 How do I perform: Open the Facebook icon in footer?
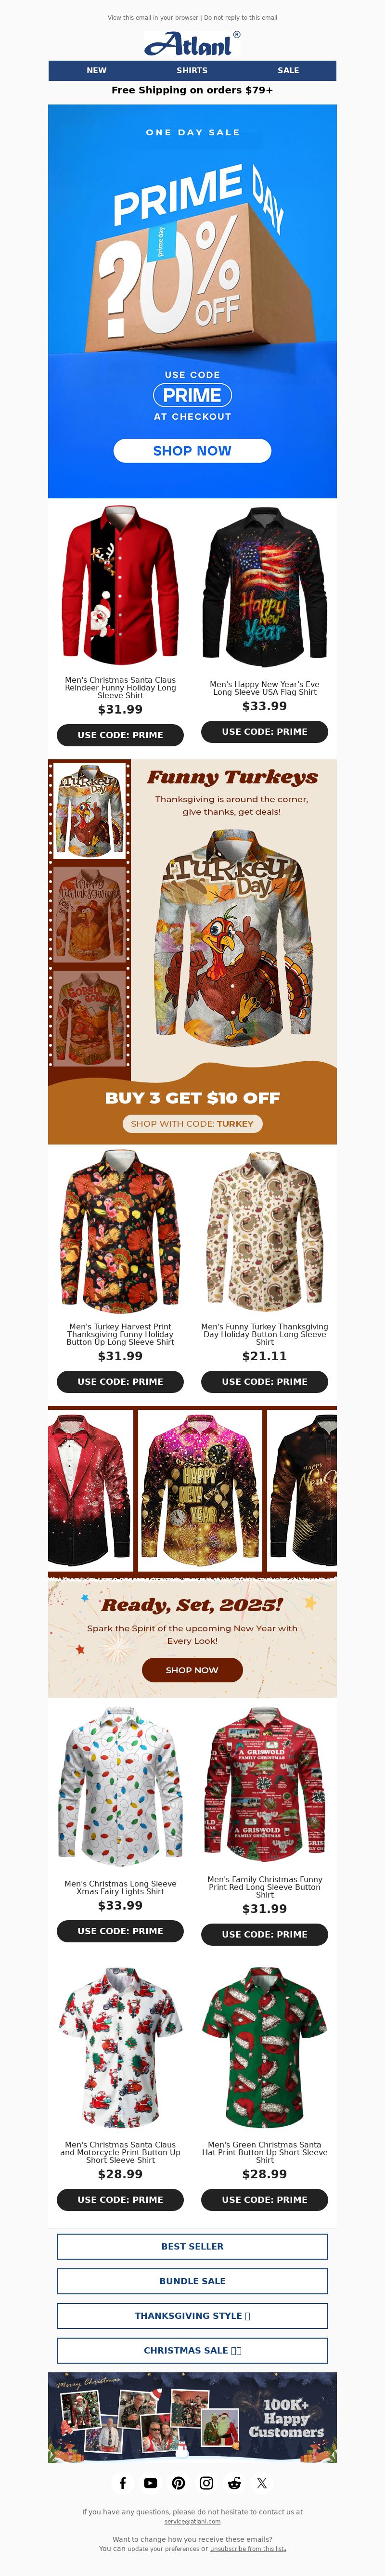(x=122, y=2483)
